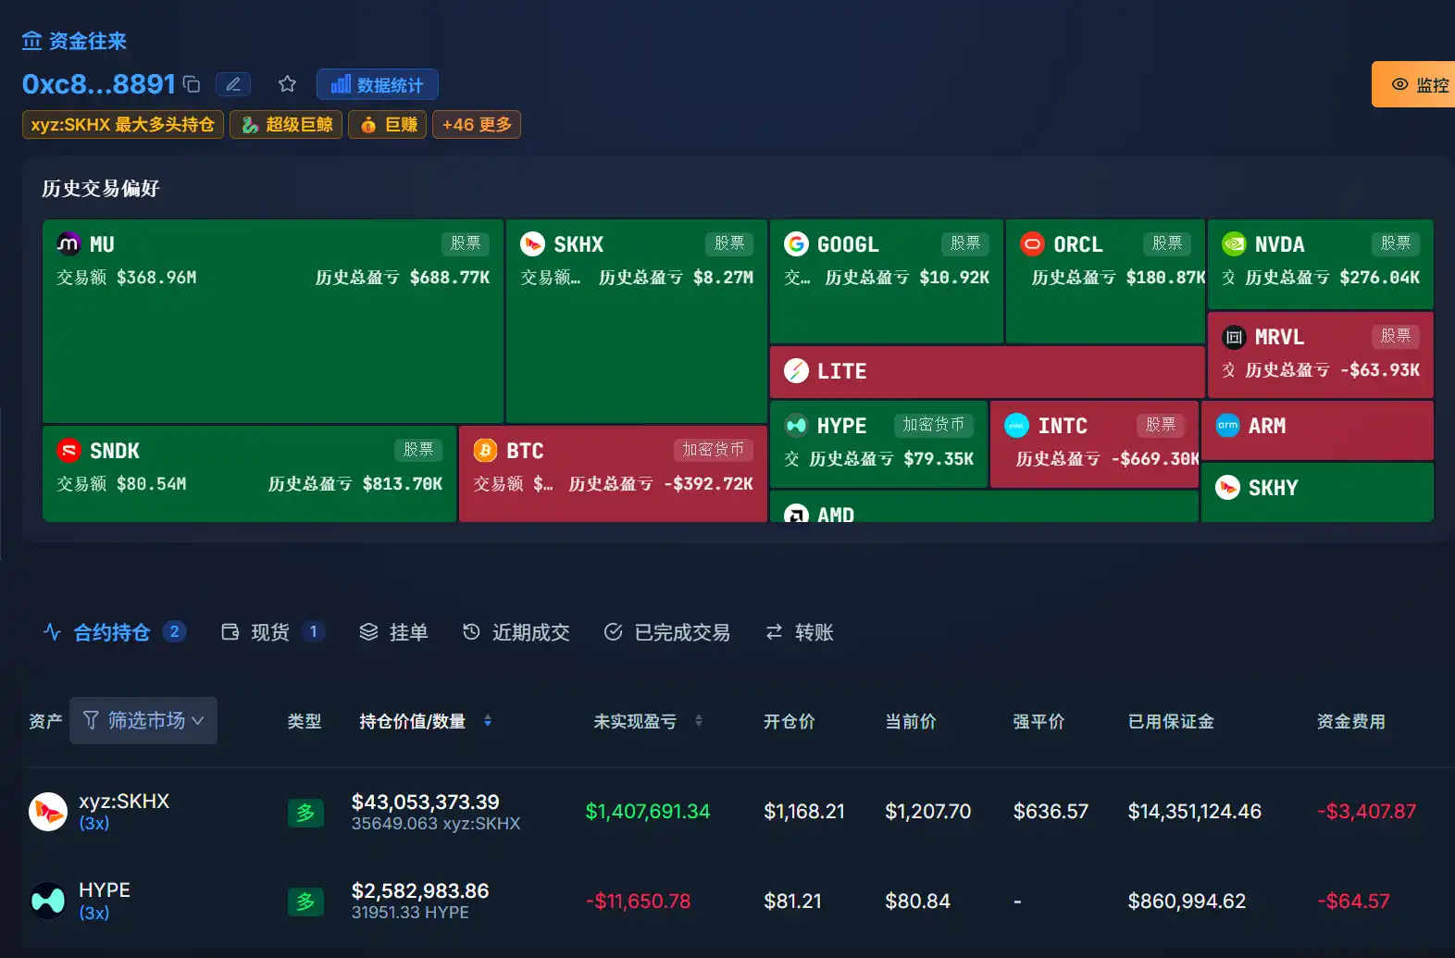Screen dimensions: 1455x958
Task: Copy the 0xc8...8891 wallet address
Action: [192, 84]
